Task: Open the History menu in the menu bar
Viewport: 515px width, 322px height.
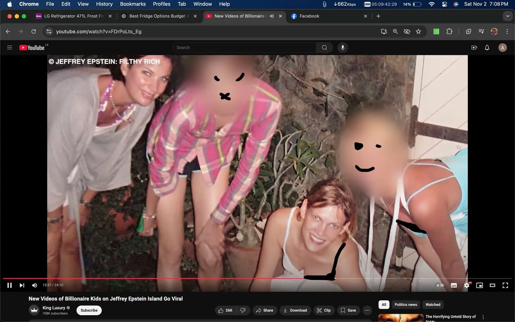Action: coord(104,4)
